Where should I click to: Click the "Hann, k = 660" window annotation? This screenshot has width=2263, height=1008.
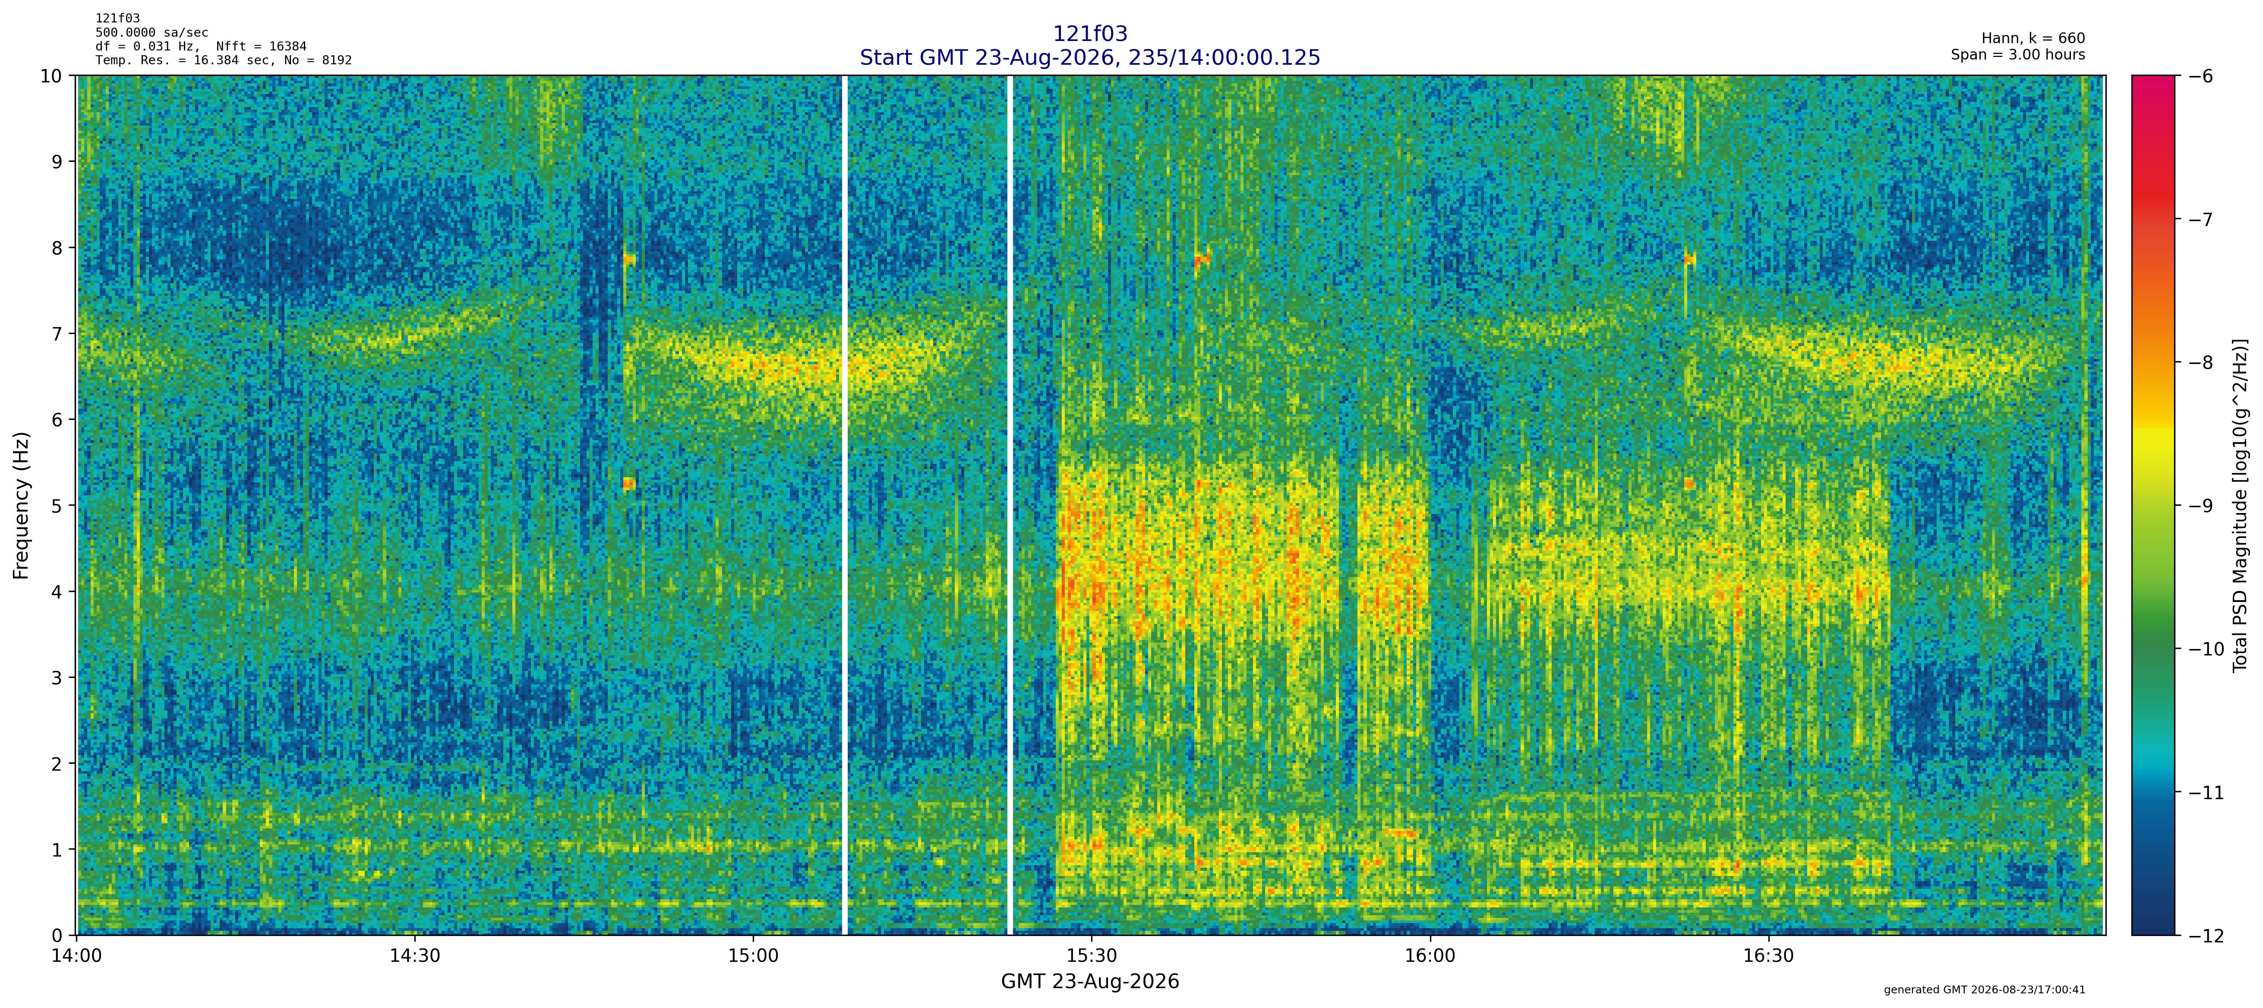2033,39
